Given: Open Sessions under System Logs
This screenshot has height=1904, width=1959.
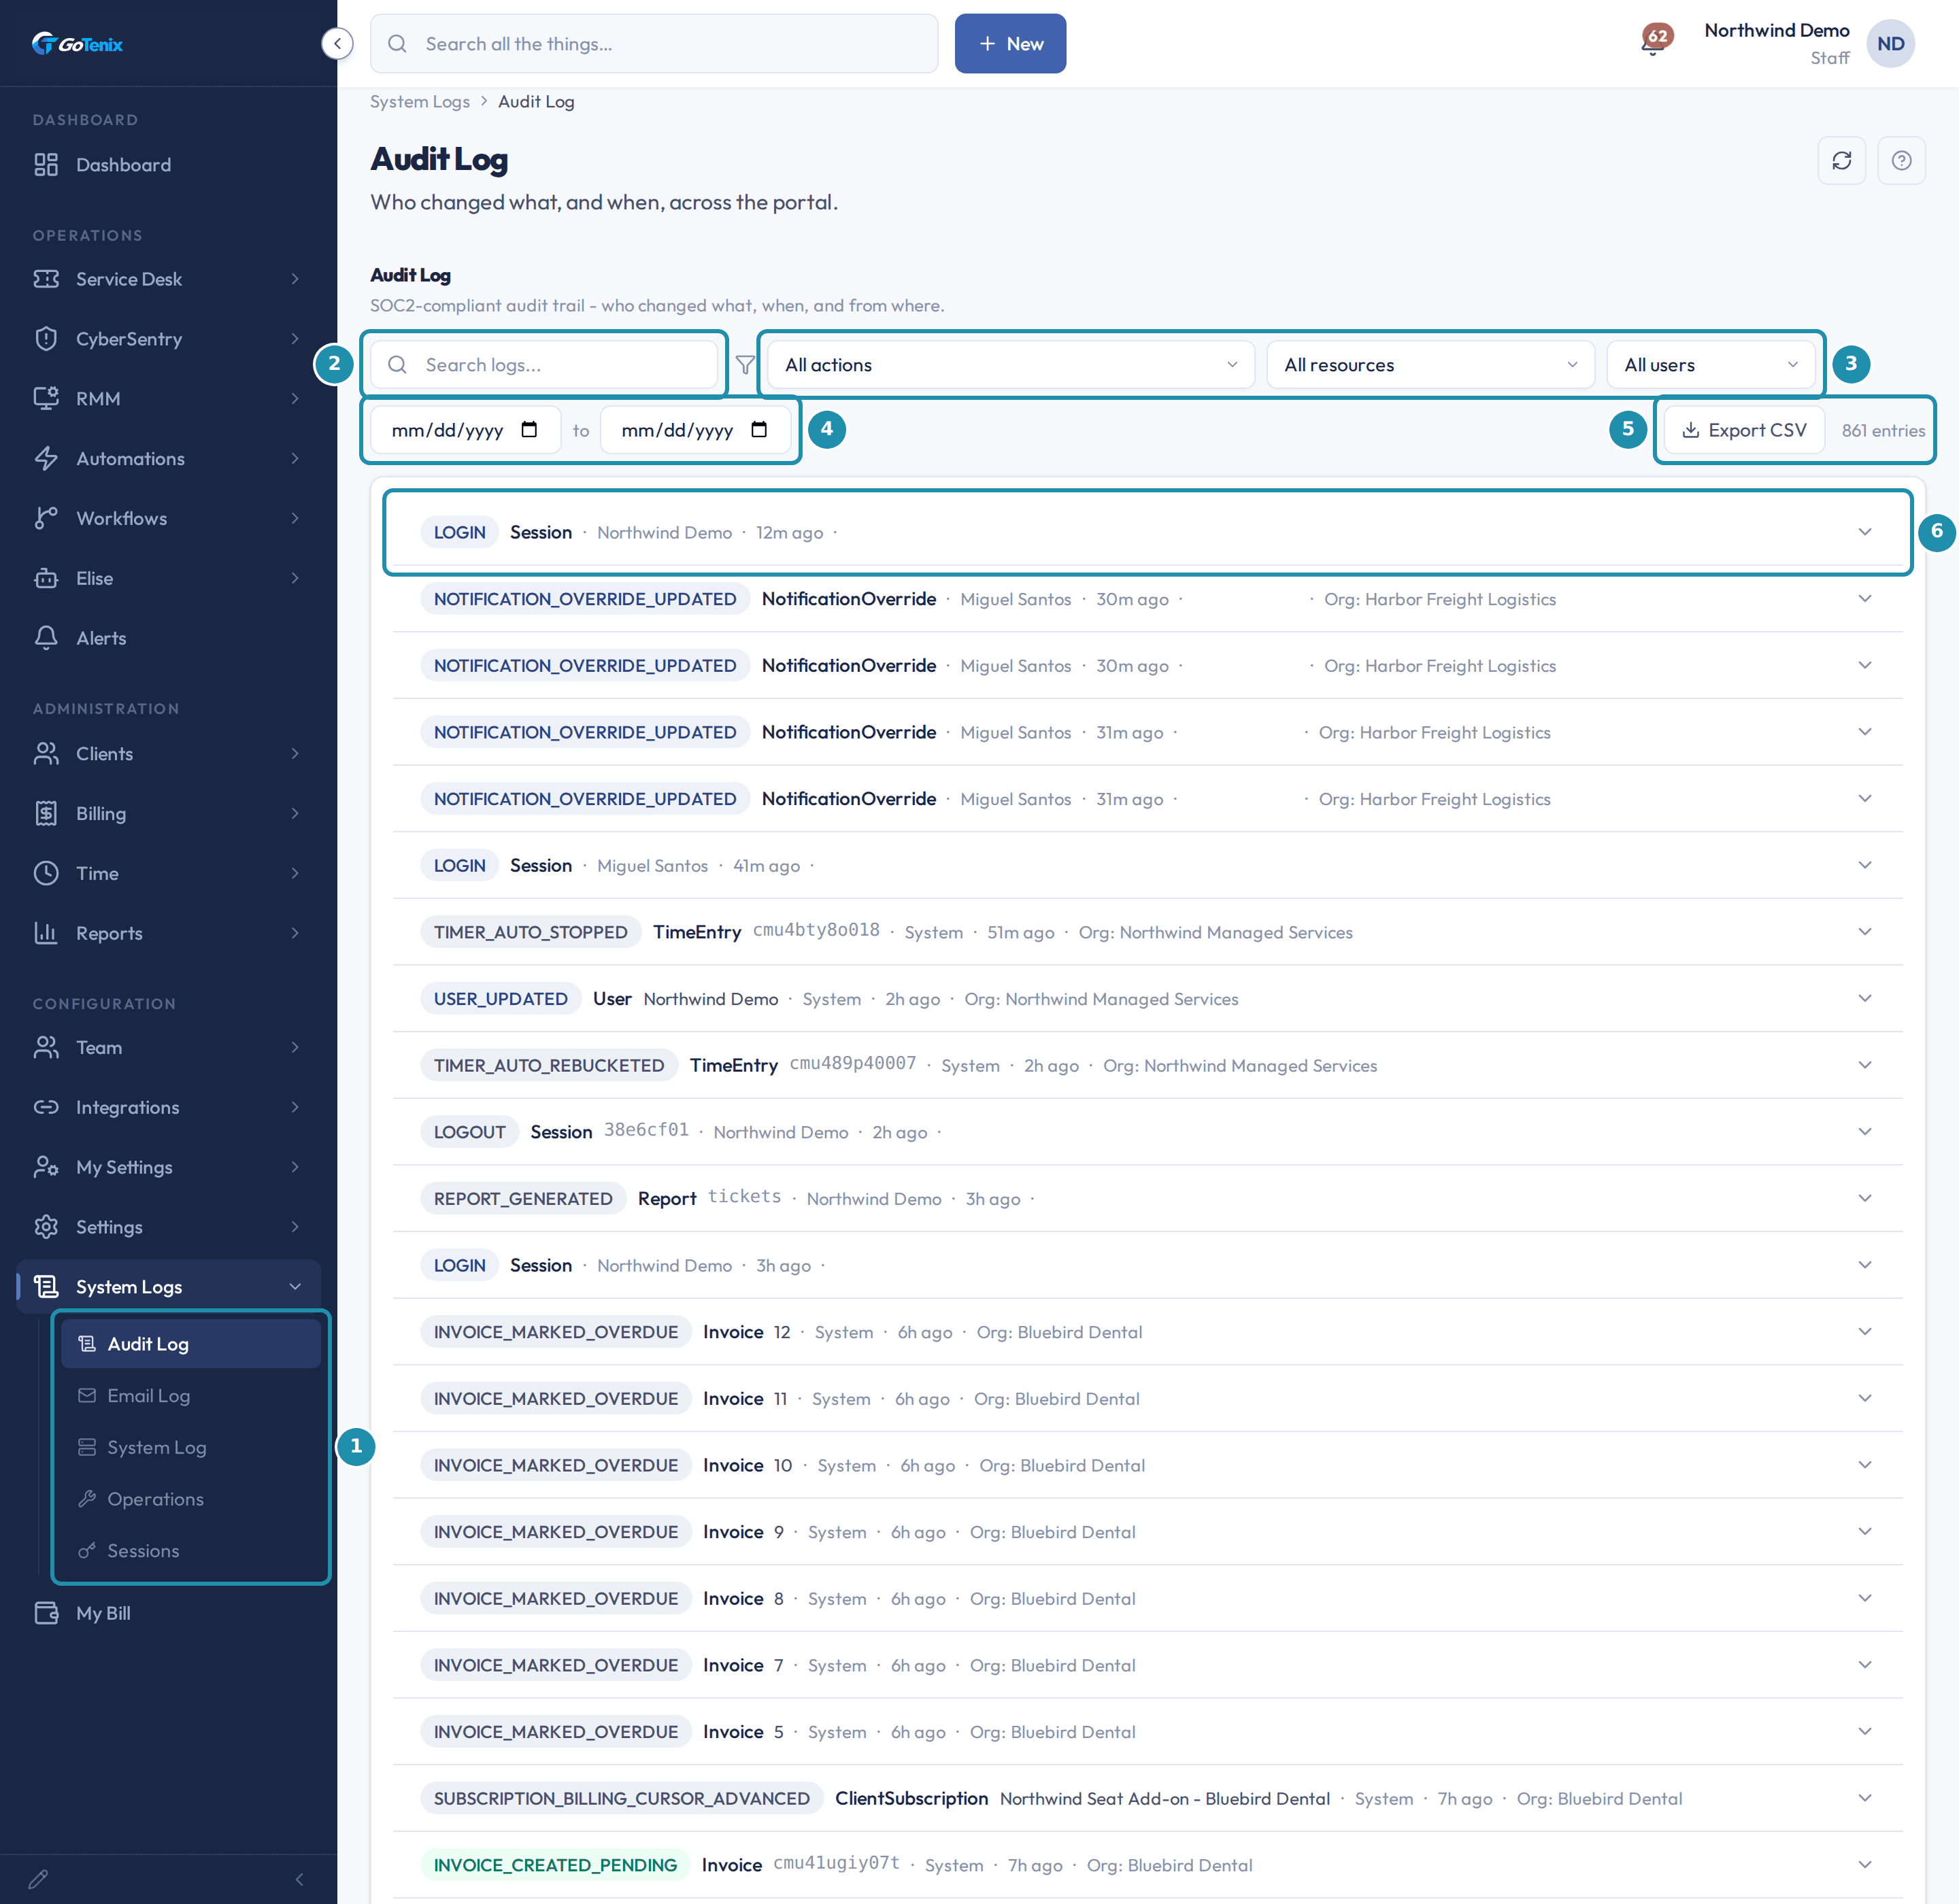Looking at the screenshot, I should point(190,1551).
